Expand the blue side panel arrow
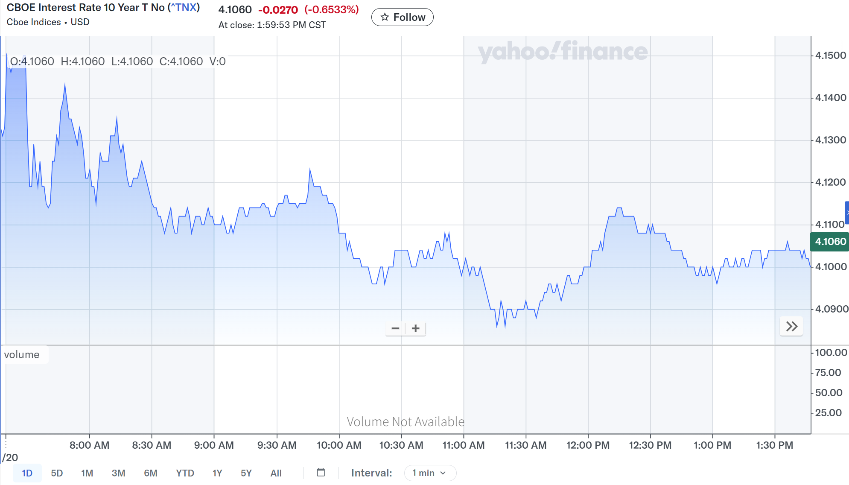The image size is (849, 485). click(x=847, y=213)
